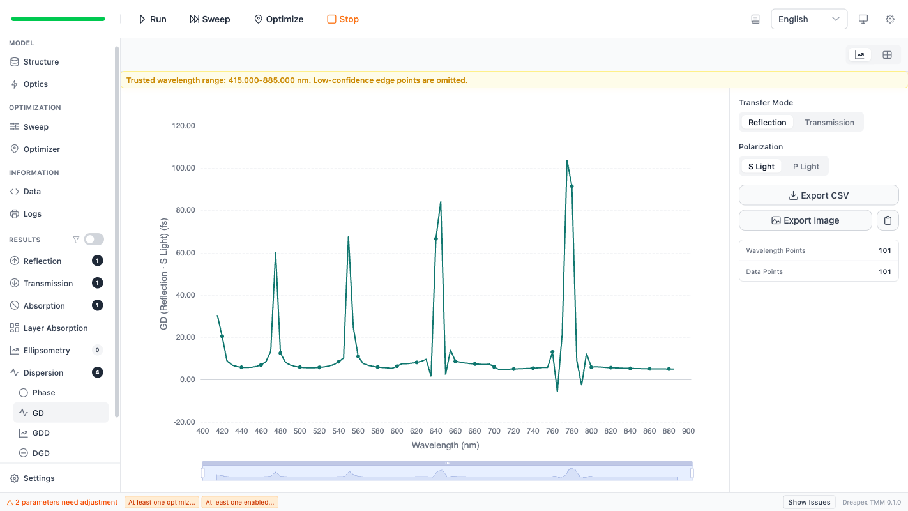Adjust the wavelength range slider below the chart
This screenshot has height=511, width=908.
(447, 469)
